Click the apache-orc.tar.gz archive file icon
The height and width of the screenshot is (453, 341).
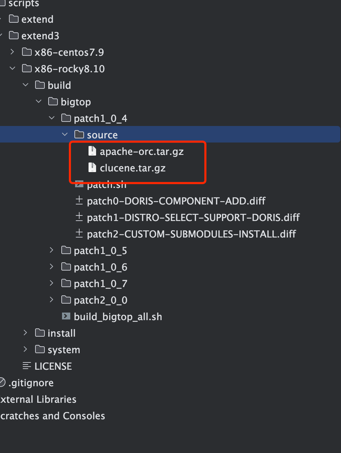tap(92, 151)
